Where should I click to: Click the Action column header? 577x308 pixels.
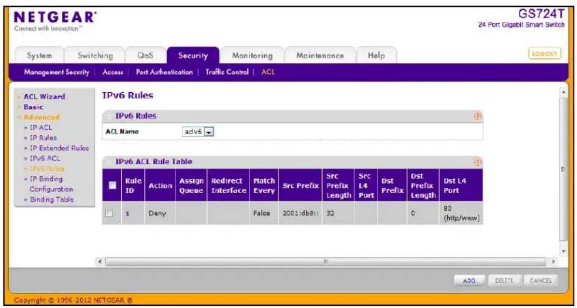click(160, 185)
